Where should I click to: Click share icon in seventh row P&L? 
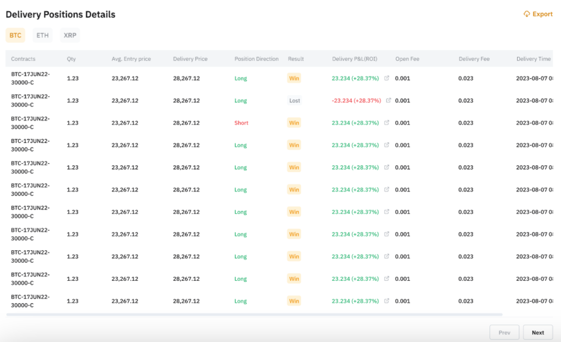click(x=387, y=212)
